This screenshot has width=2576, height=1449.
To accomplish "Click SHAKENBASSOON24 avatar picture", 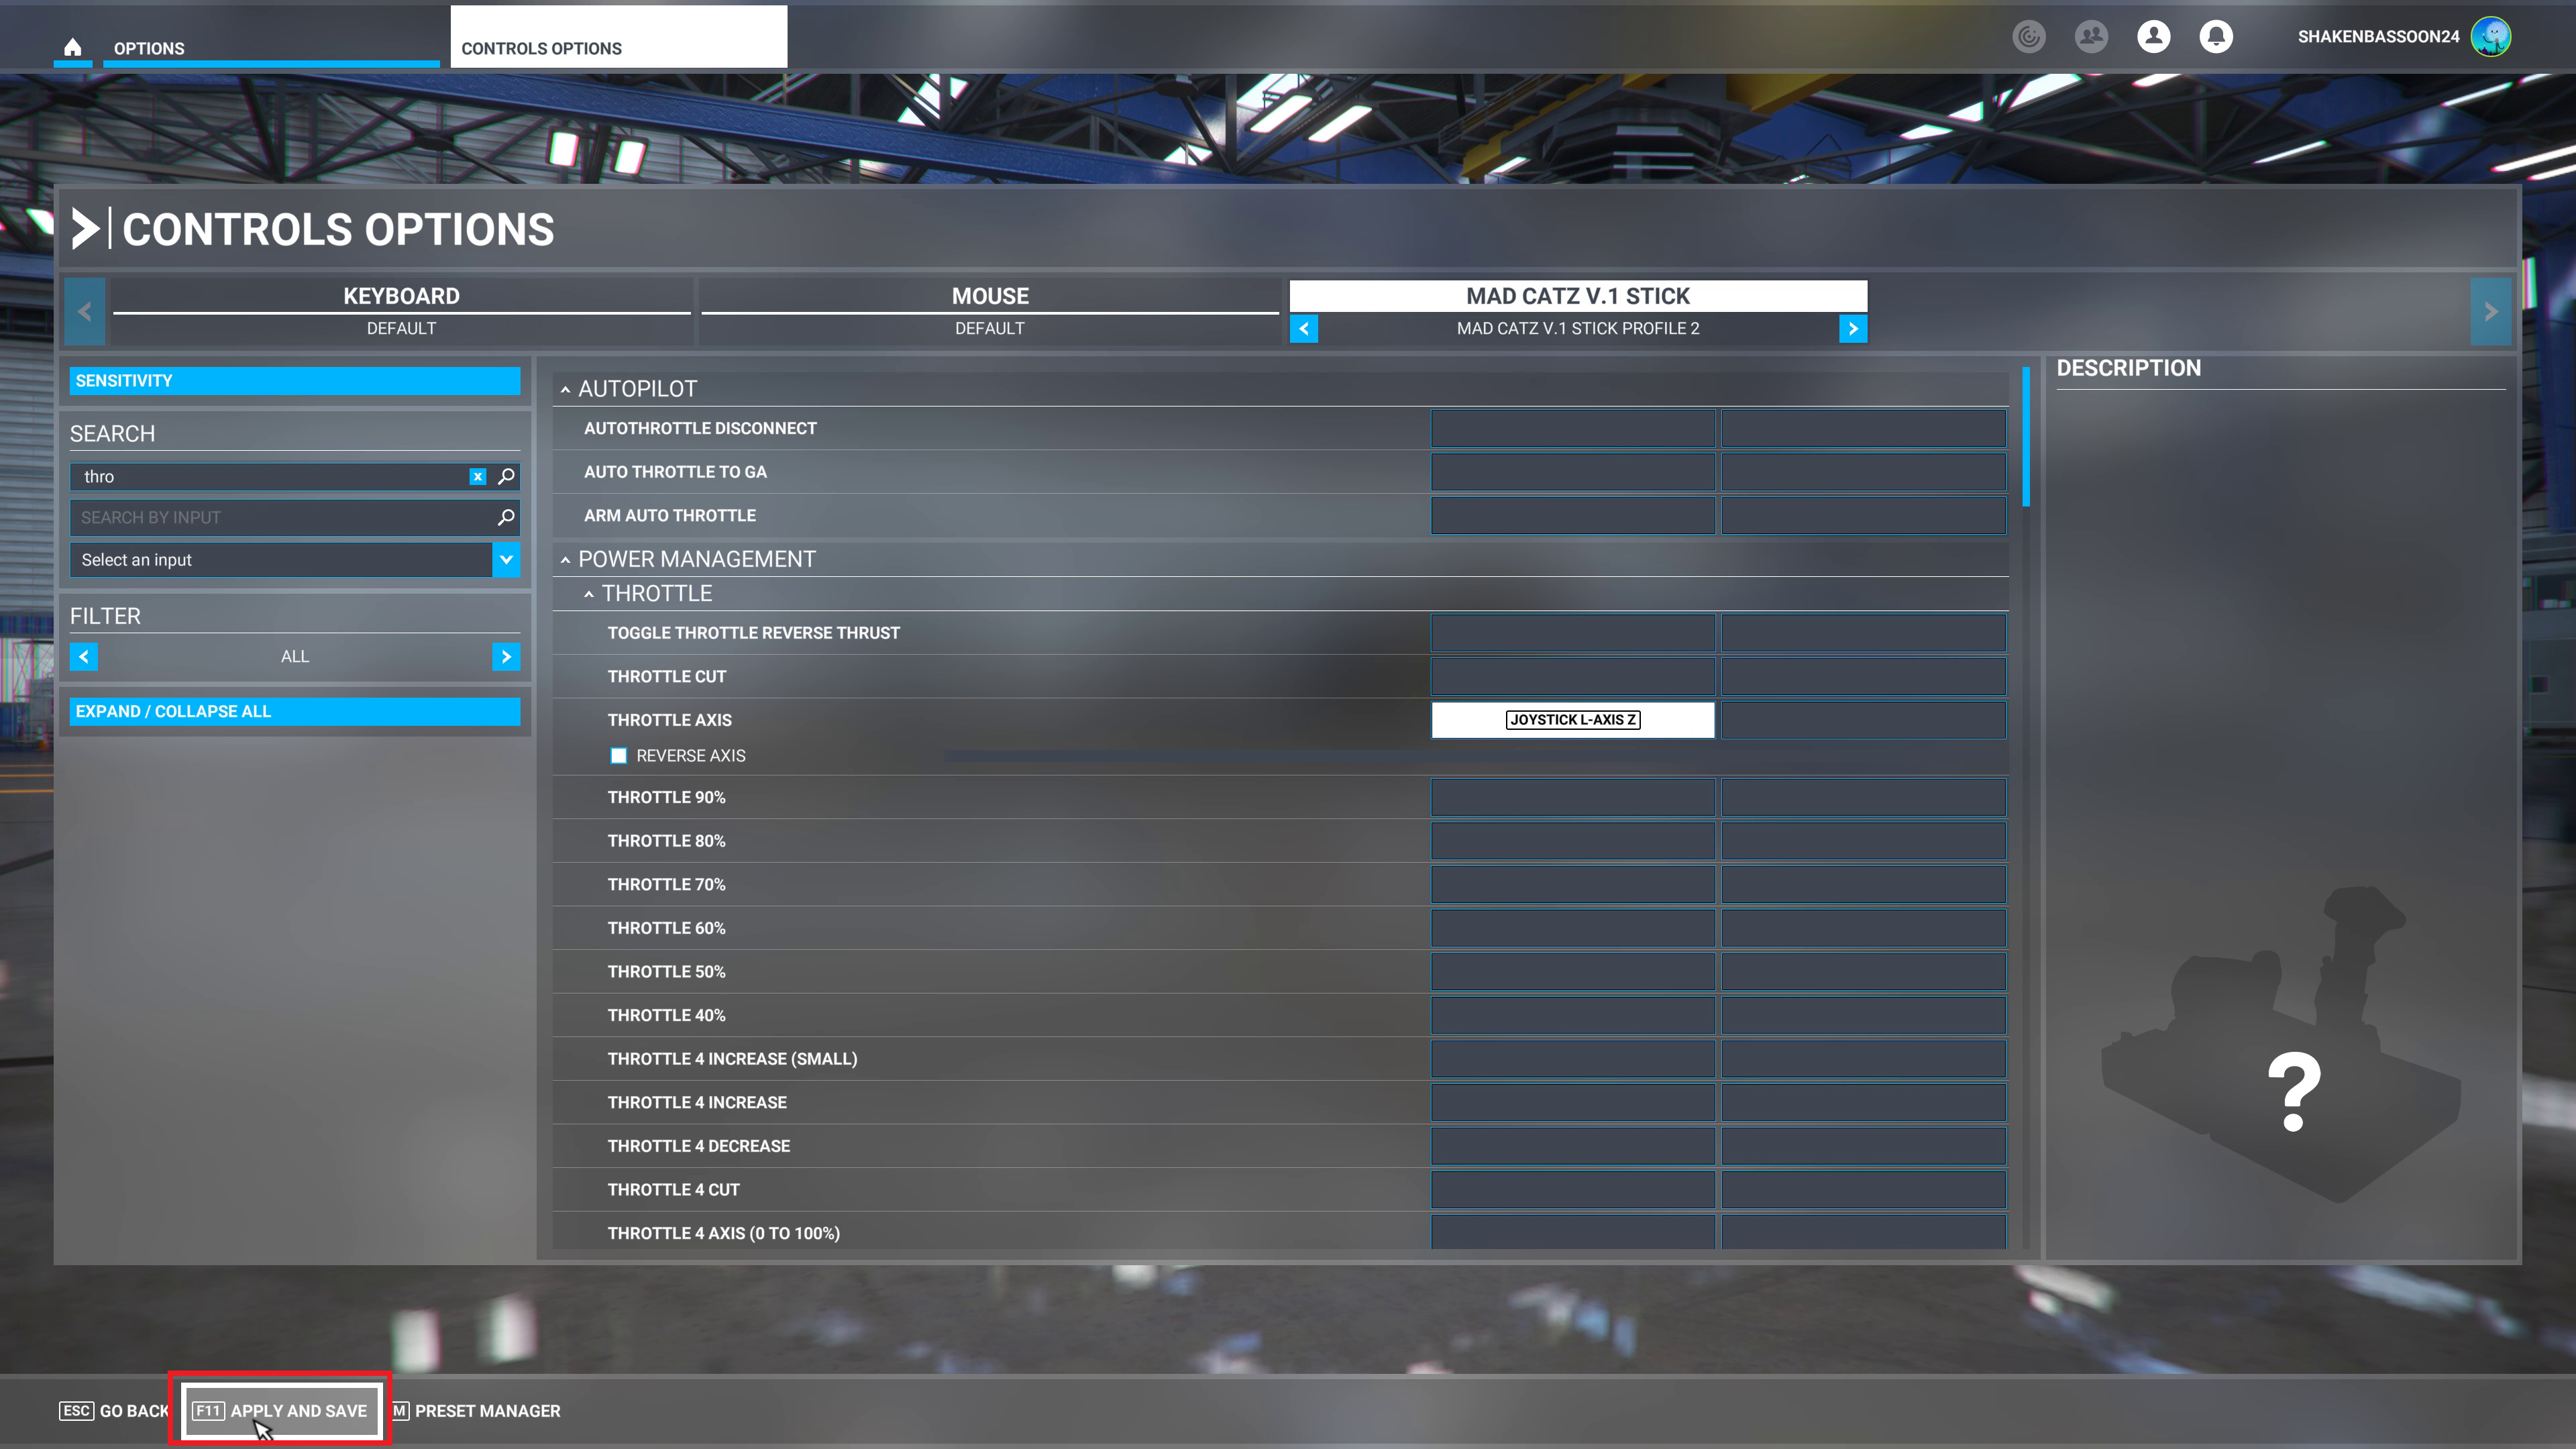I will 2490,37.
